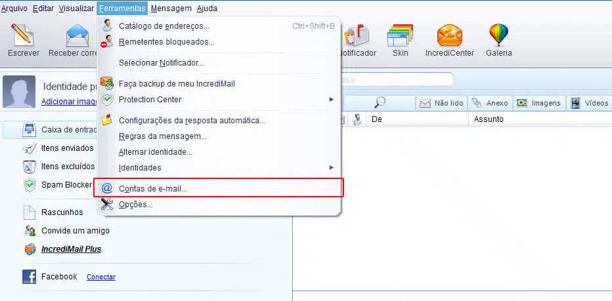Choose Opções from Ferramentas menu

coord(135,205)
